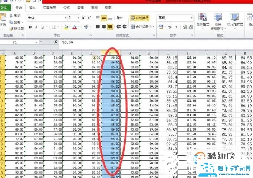Select column G header

click(x=129, y=53)
